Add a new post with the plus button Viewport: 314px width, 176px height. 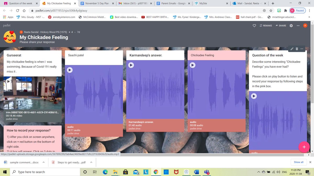click(304, 147)
